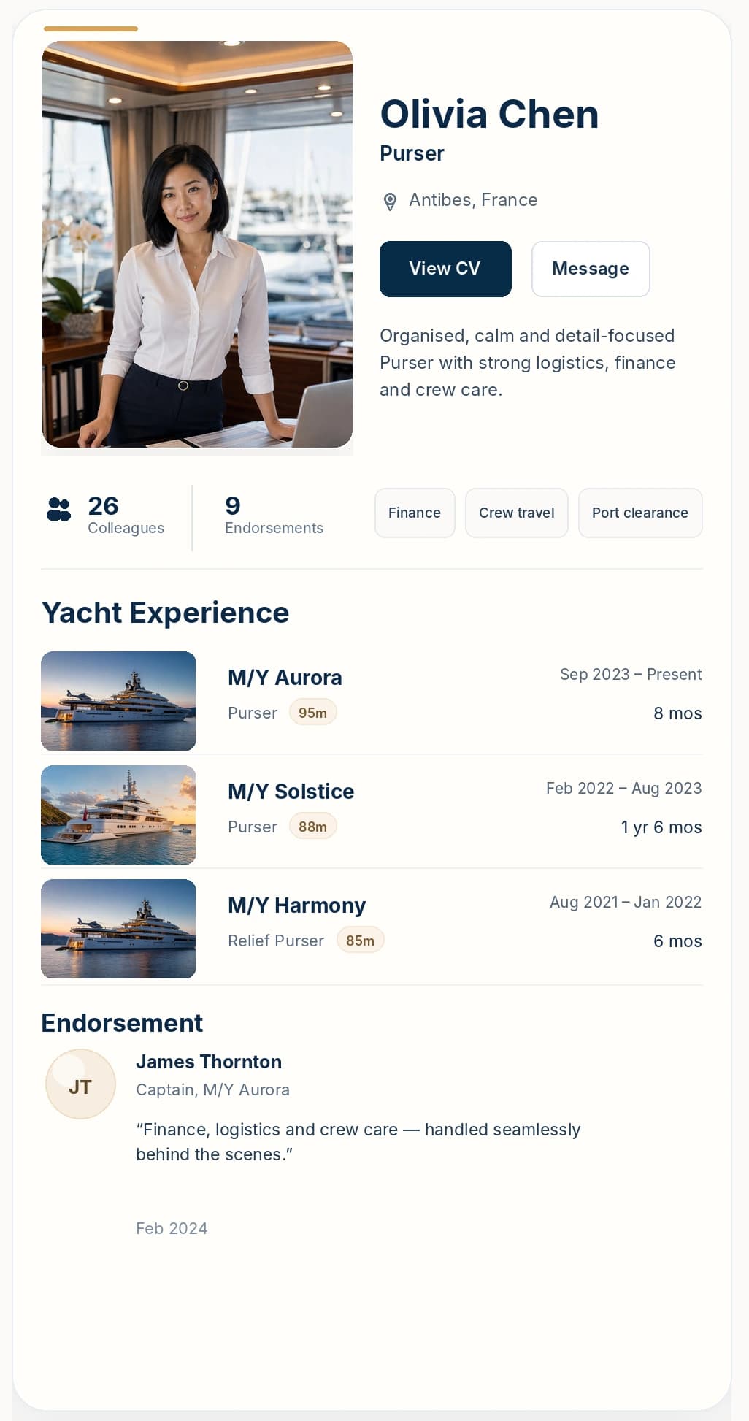The height and width of the screenshot is (1421, 749).
Task: Click the James Thornton endorser name
Action: coord(209,1062)
